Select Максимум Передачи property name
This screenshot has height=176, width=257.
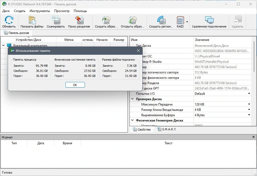157,104
